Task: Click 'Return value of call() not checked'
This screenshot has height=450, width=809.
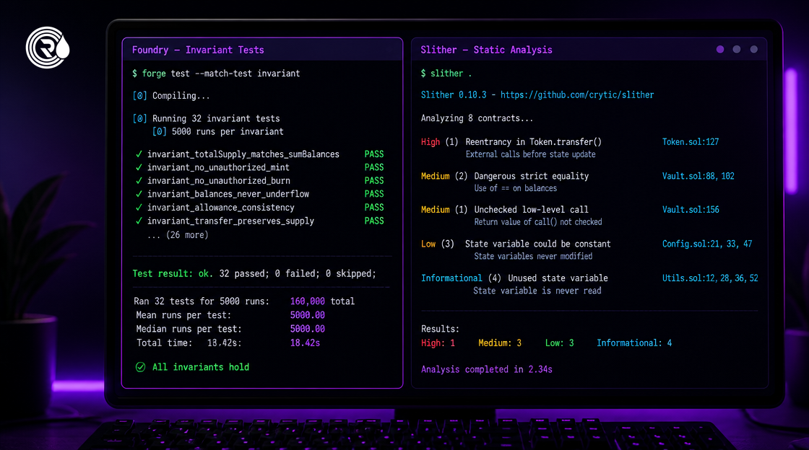Action: click(538, 222)
